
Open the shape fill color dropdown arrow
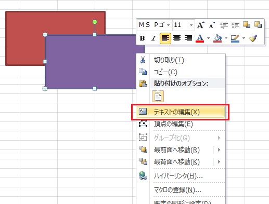coord(226,38)
